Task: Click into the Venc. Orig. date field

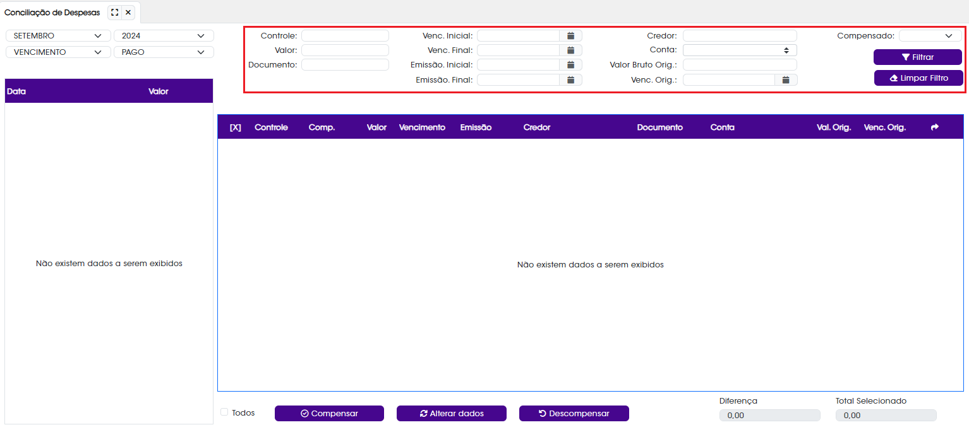Action: point(729,79)
